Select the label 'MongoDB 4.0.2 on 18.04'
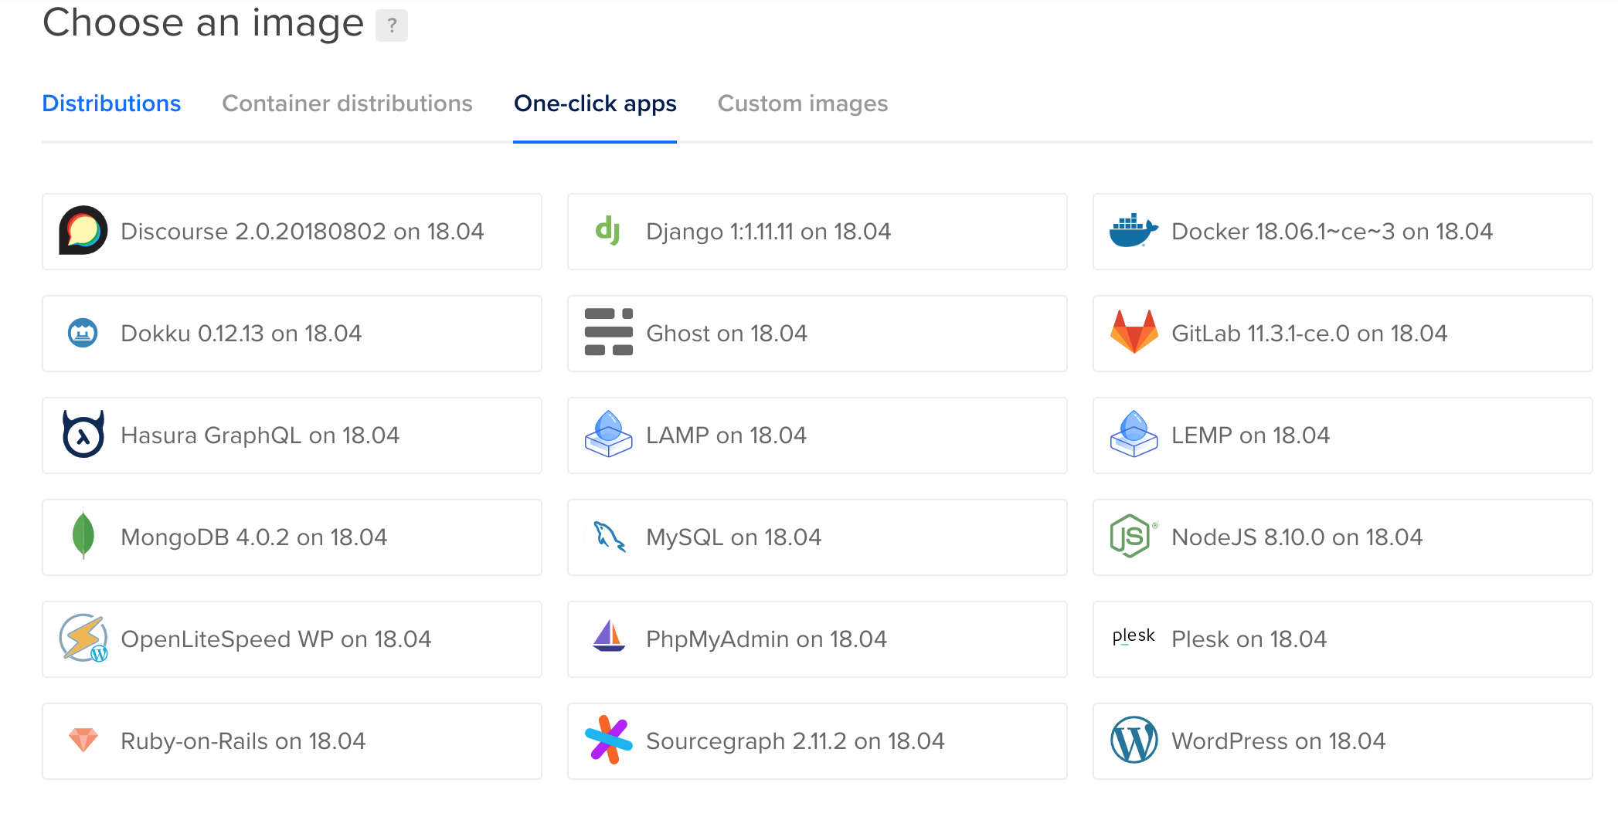 click(254, 537)
